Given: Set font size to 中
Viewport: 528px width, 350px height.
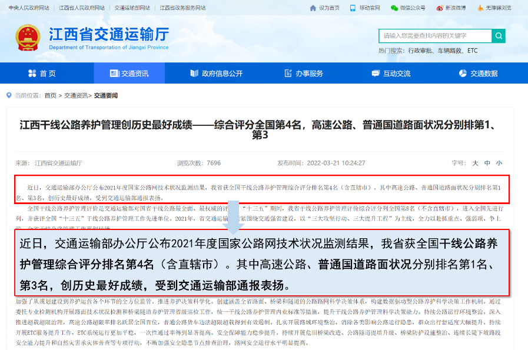Looking at the screenshot, I should click(x=487, y=163).
